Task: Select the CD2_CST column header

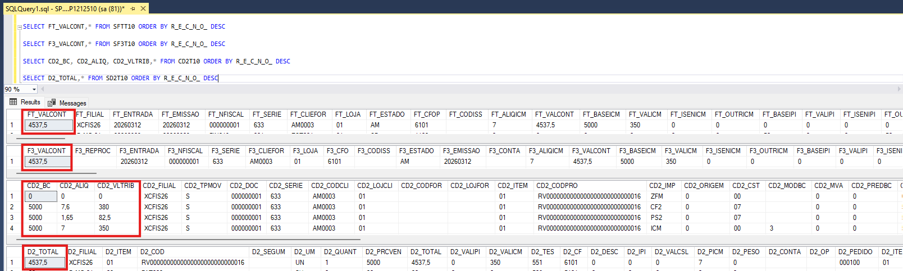Action: click(x=746, y=186)
